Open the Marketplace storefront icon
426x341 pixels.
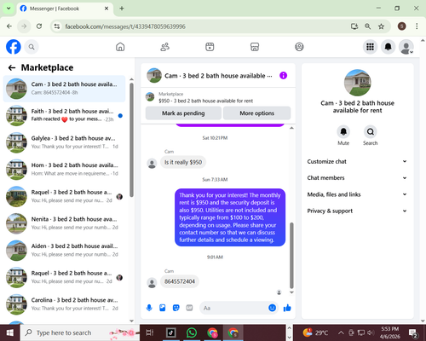[255, 47]
